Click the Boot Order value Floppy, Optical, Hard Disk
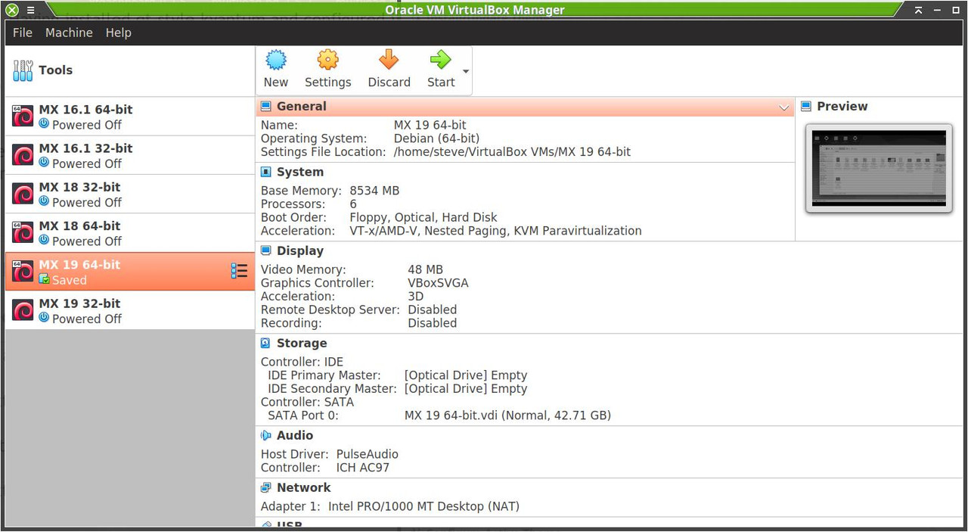968x532 pixels. [423, 217]
